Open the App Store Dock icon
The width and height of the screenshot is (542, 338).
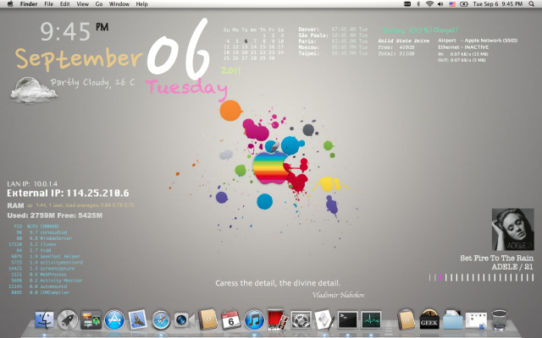click(x=114, y=319)
